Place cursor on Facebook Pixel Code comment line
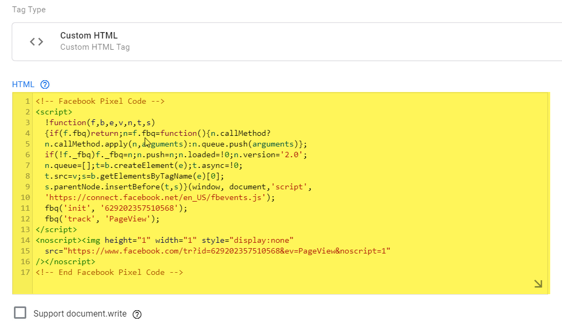 click(x=100, y=101)
